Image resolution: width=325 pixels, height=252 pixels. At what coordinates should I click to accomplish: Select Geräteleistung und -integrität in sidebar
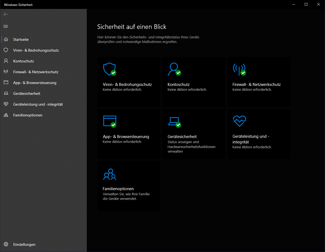[x=43, y=104]
